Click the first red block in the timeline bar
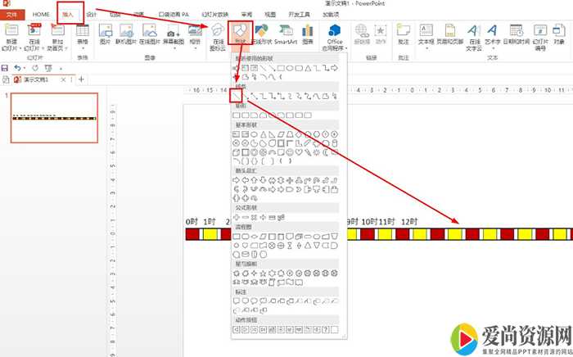Viewport: 573px width, 357px height. pyautogui.click(x=193, y=235)
